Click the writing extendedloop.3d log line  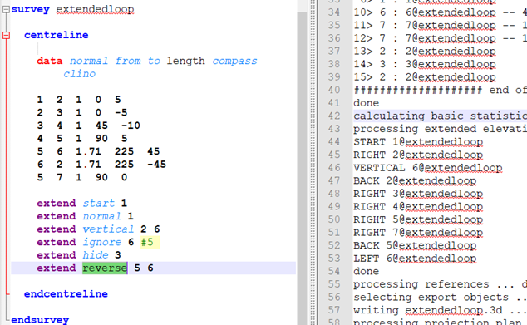click(x=428, y=310)
